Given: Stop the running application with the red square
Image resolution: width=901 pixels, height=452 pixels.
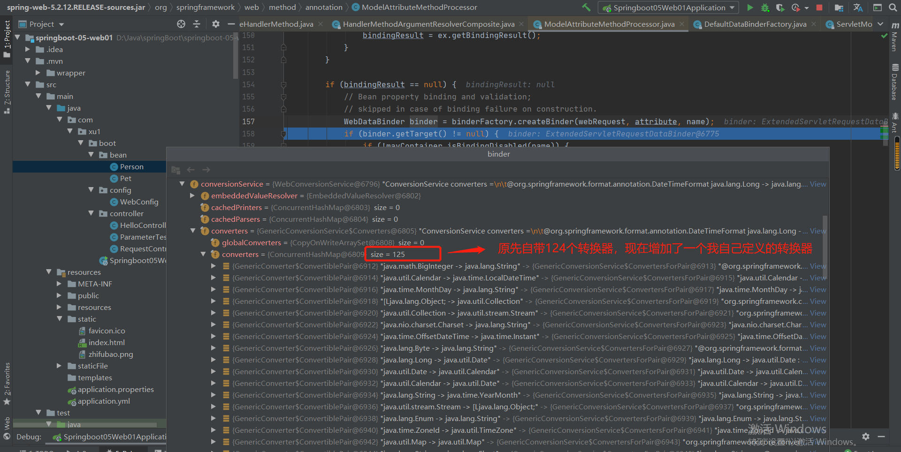Looking at the screenshot, I should point(819,8).
